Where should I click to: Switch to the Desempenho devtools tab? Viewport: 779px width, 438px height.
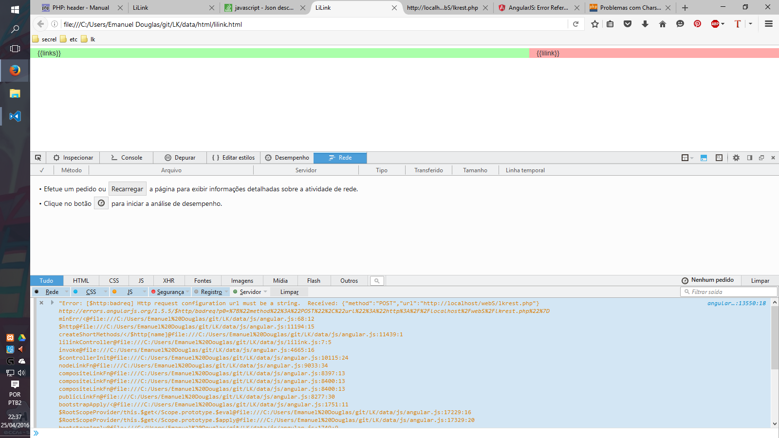click(x=287, y=158)
